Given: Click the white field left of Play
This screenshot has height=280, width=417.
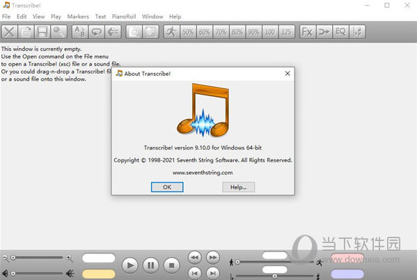Looking at the screenshot, I should coord(99,258).
